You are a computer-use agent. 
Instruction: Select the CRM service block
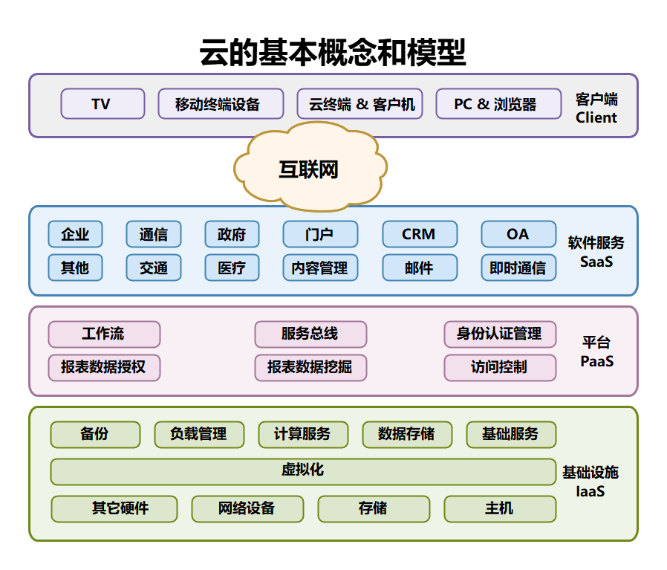[419, 235]
